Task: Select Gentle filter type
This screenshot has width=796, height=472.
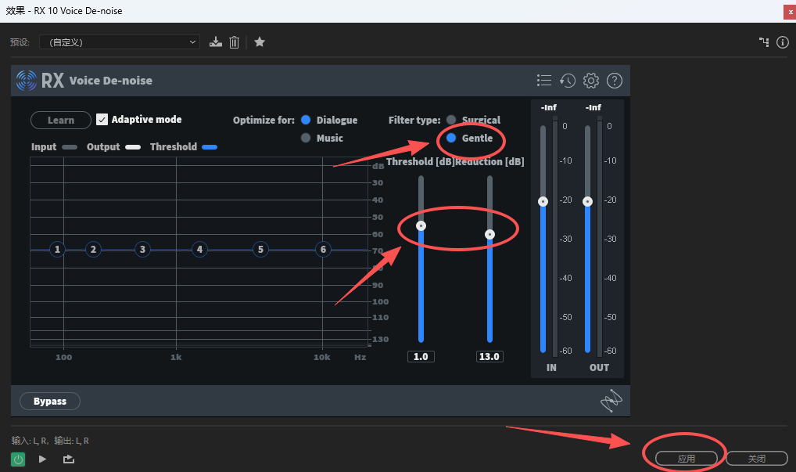Action: click(451, 138)
